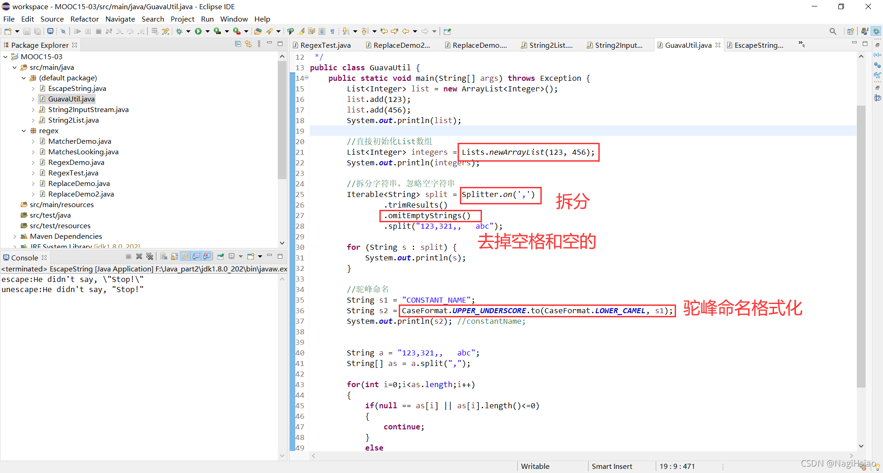Toggle Show Whitespace Characters pilcrow
The width and height of the screenshot is (883, 473).
point(333,31)
